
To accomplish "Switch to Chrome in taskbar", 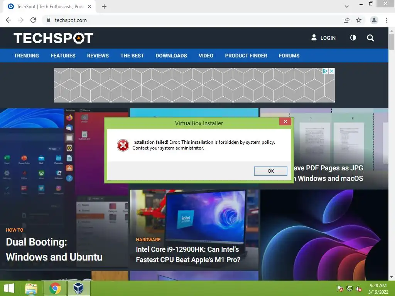I will click(55, 288).
